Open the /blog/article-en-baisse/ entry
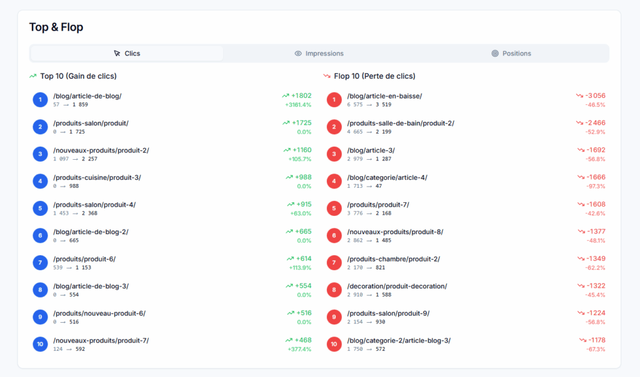Viewport: 640px width, 377px height. pos(384,96)
